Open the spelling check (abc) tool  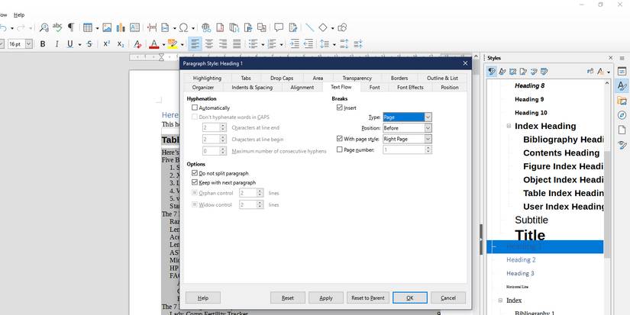pos(57,27)
